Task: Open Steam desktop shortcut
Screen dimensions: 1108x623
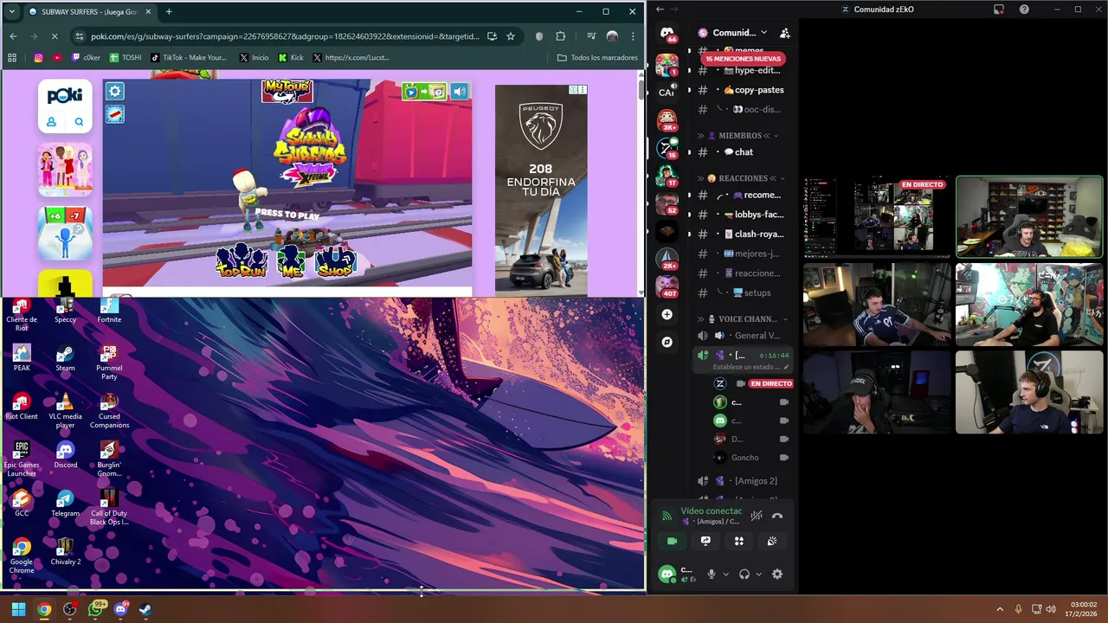Action: click(x=65, y=358)
